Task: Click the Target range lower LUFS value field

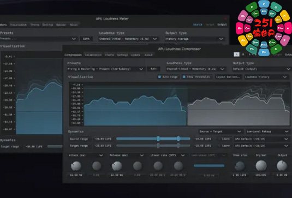Action: [x=103, y=146]
